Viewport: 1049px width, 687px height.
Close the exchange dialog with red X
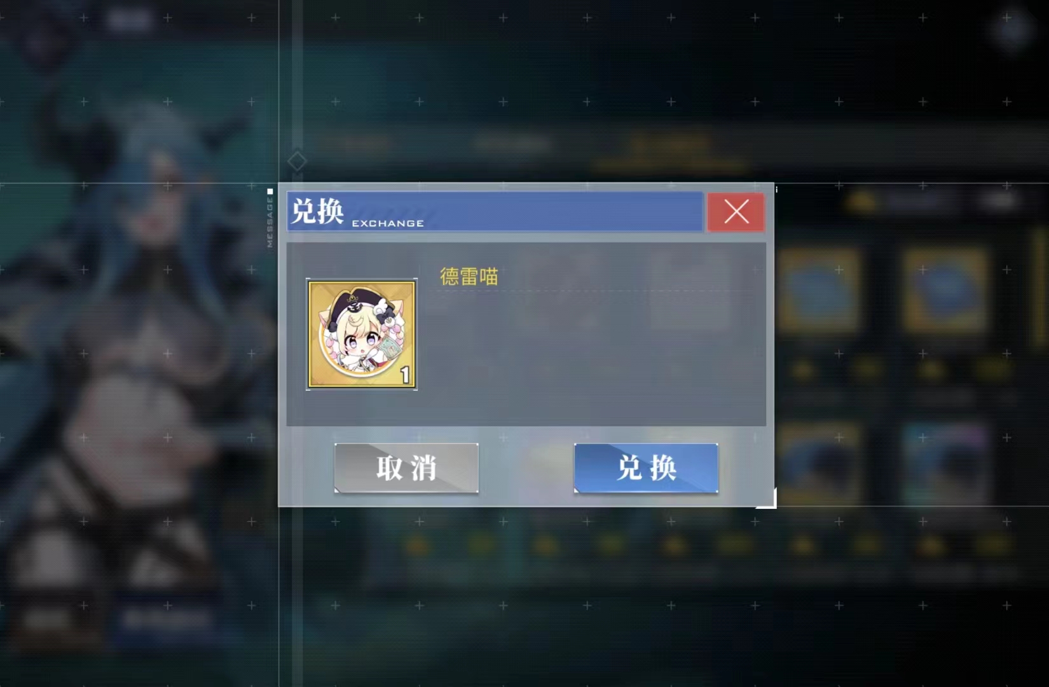coord(736,212)
